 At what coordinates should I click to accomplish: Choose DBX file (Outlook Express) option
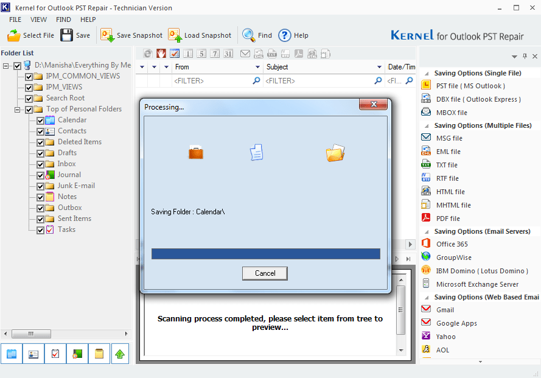[x=478, y=99]
